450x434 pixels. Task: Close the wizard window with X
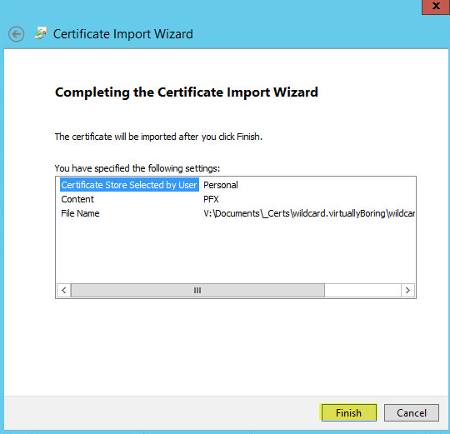(x=436, y=7)
